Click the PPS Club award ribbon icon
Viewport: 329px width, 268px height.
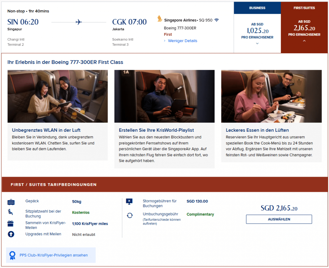12,255
